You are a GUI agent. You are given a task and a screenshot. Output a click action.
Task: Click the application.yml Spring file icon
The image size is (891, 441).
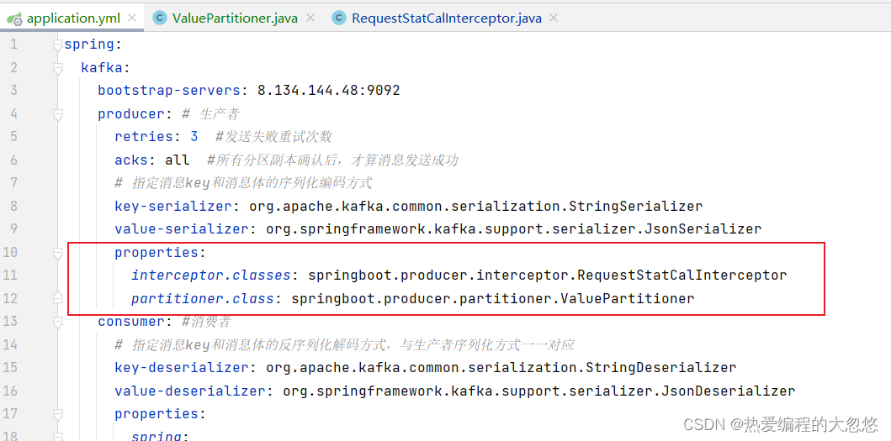coord(14,18)
